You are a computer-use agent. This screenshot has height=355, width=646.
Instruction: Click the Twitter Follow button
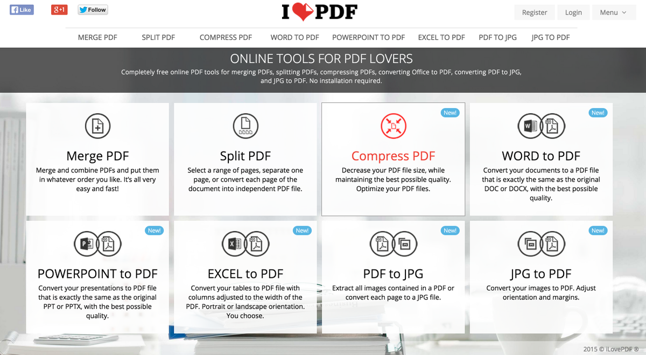tap(93, 10)
